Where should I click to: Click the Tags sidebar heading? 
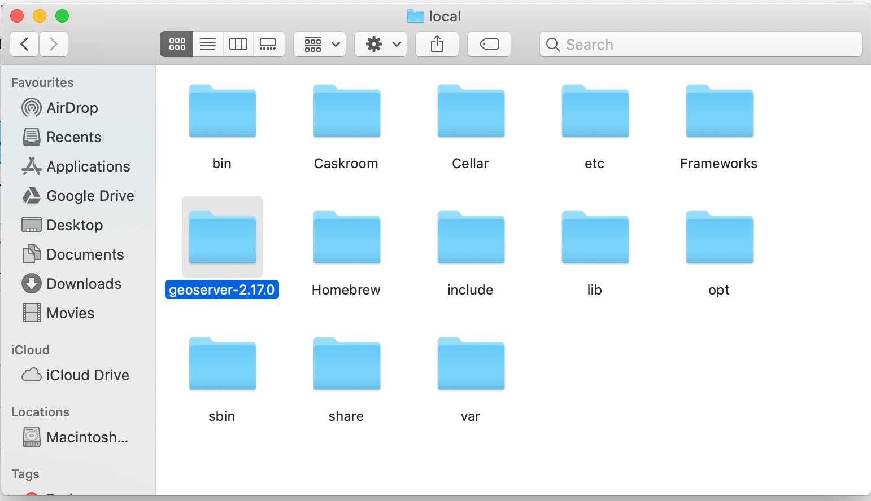[25, 474]
